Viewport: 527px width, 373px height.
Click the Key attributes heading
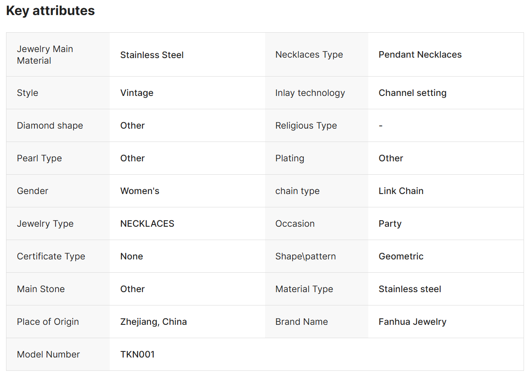50,11
